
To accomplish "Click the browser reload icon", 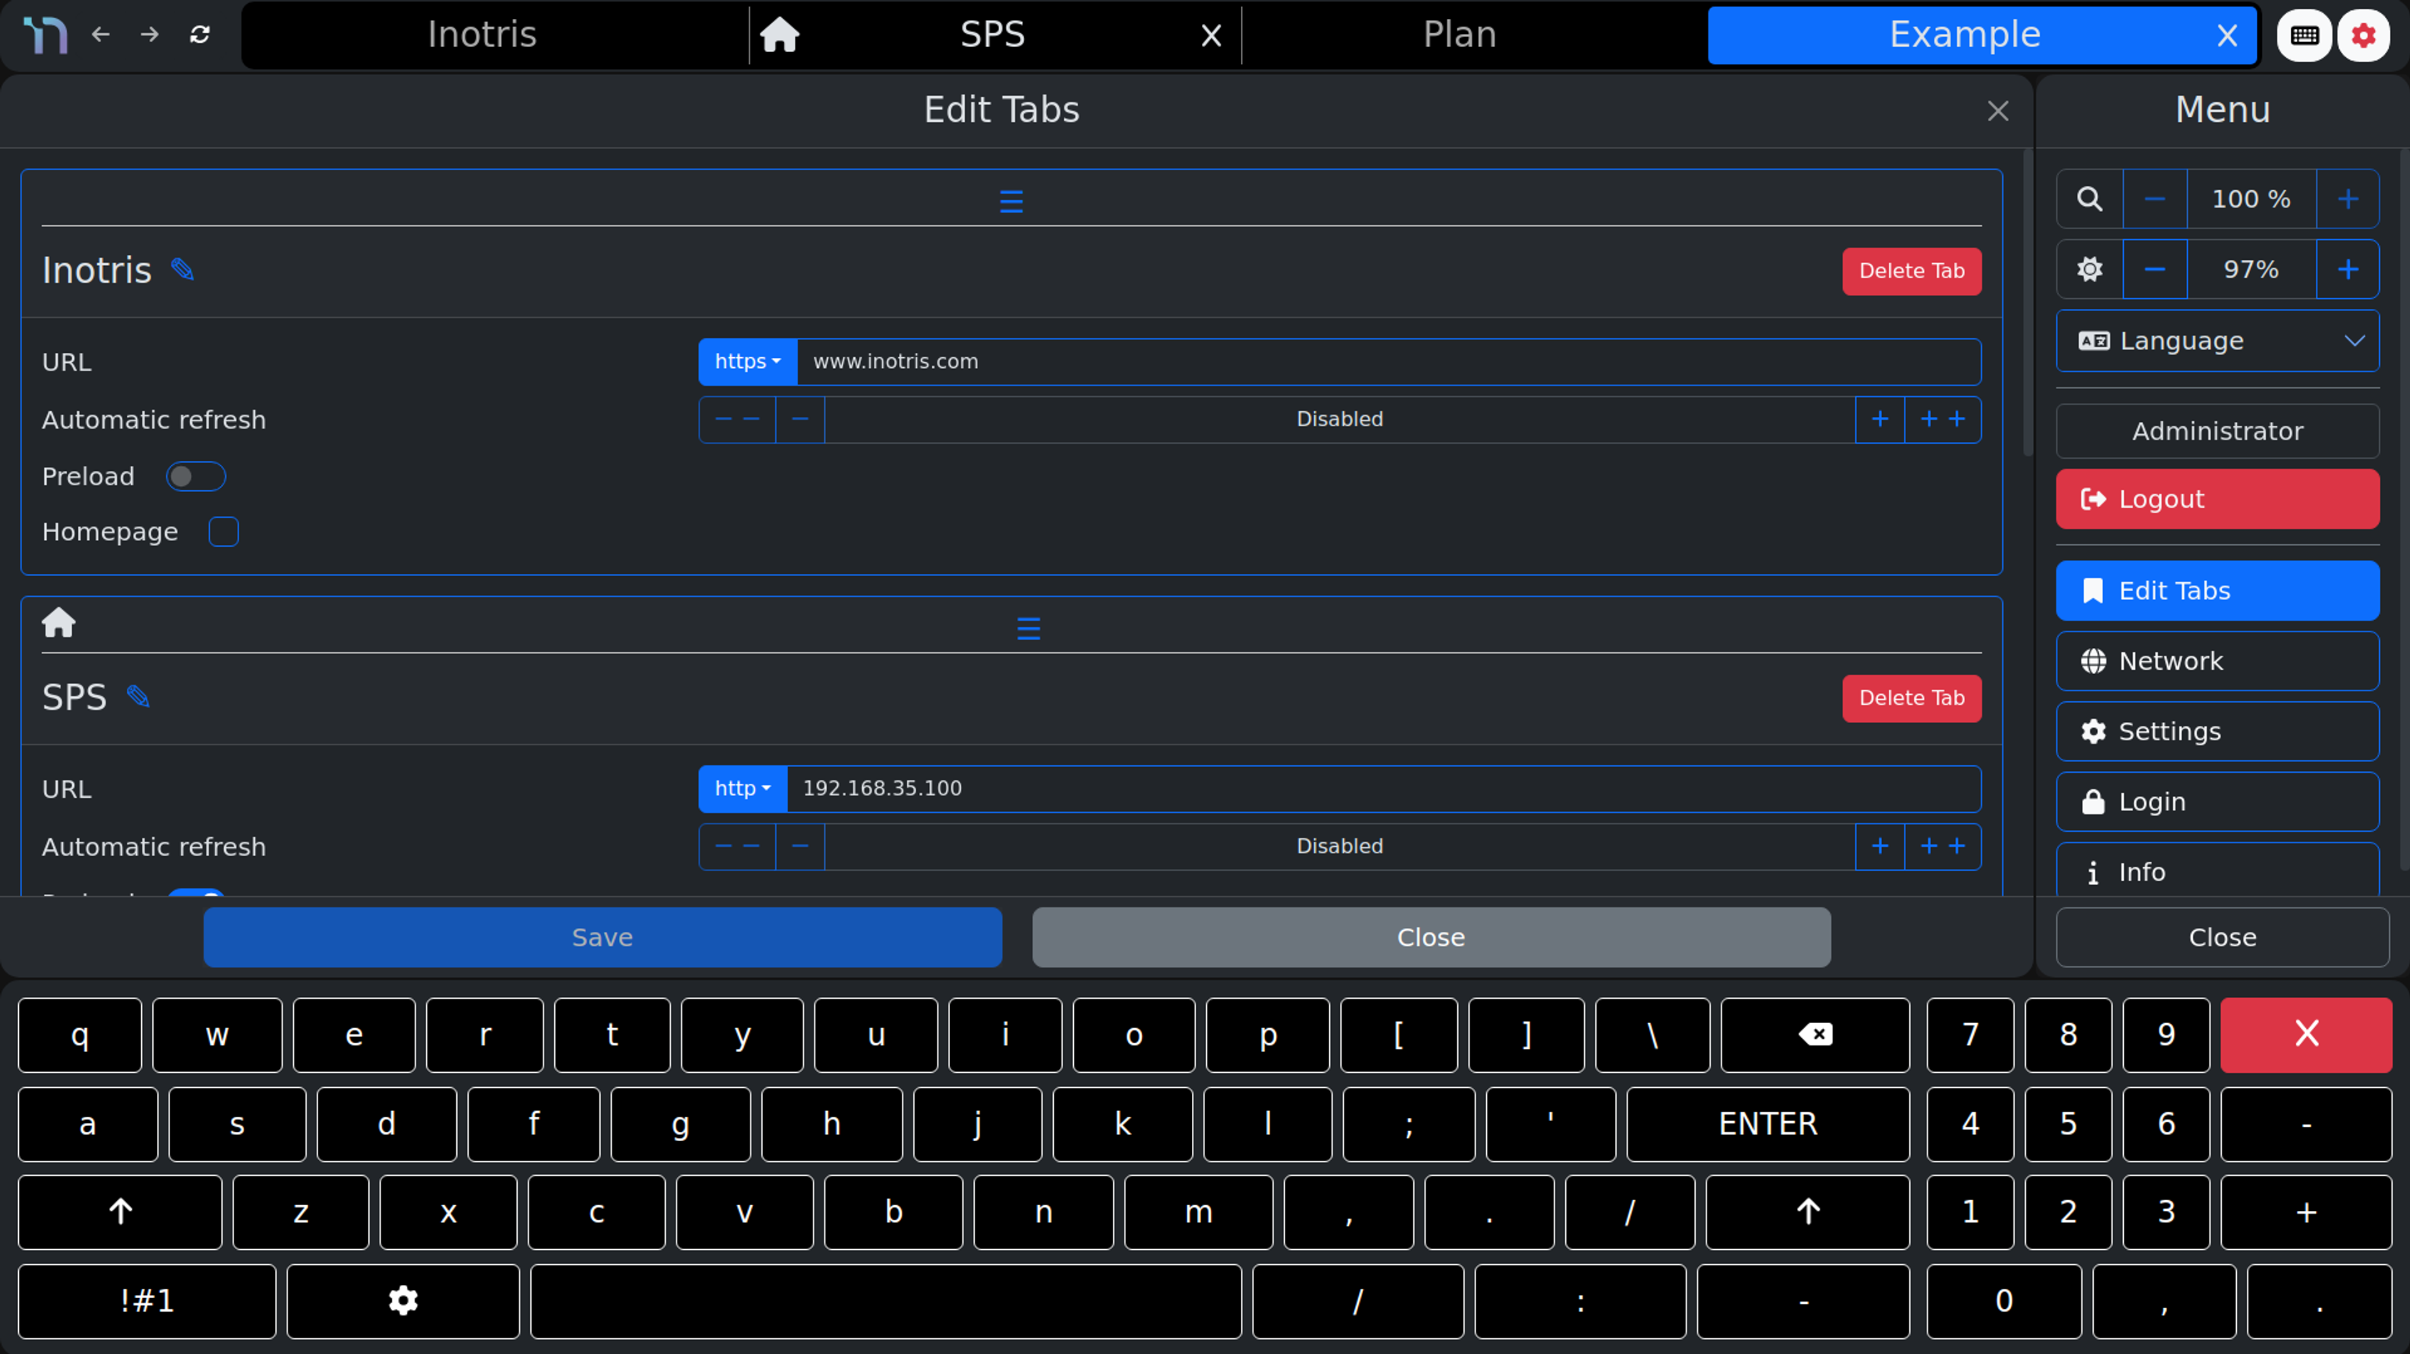I will pyautogui.click(x=200, y=36).
